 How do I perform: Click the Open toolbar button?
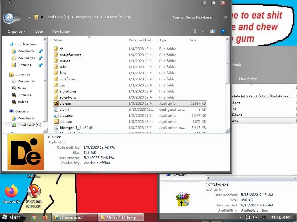39,31
